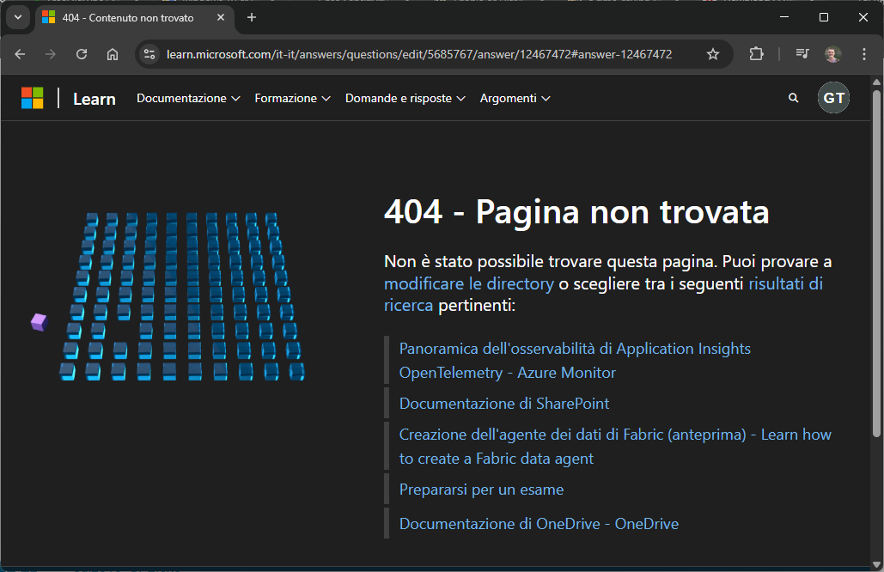This screenshot has width=884, height=572.
Task: Expand the Formazione dropdown
Action: coord(292,98)
